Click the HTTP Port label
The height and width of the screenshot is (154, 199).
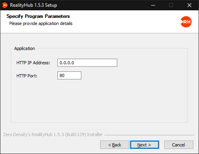(27, 76)
